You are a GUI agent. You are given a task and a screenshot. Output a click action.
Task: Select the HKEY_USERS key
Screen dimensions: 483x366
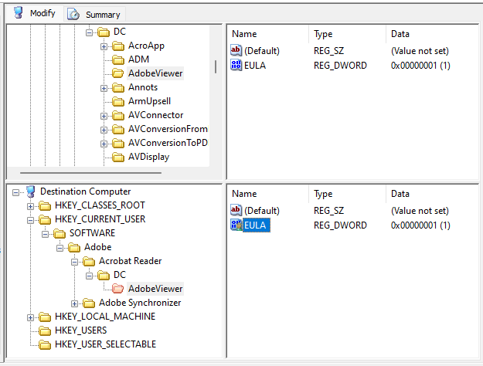tap(80, 330)
